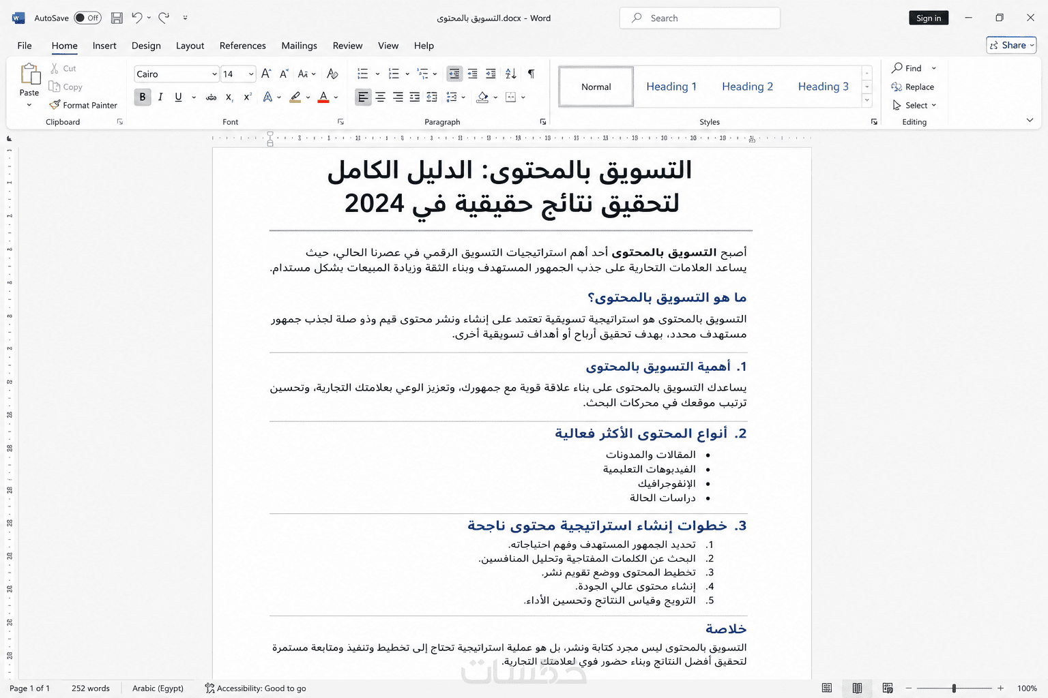Click the Increase Indent icon
This screenshot has width=1048, height=698.
pyautogui.click(x=491, y=74)
